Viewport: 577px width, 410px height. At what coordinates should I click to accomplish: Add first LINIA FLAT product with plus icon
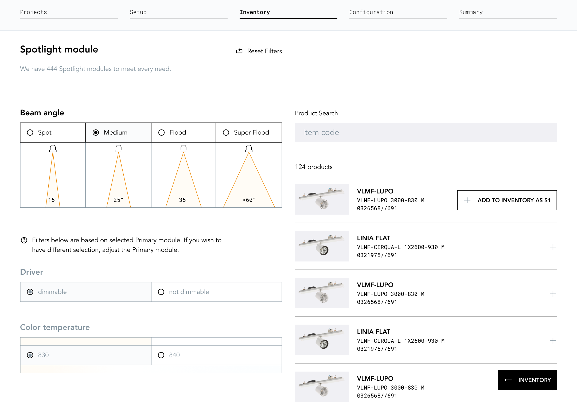tap(553, 247)
